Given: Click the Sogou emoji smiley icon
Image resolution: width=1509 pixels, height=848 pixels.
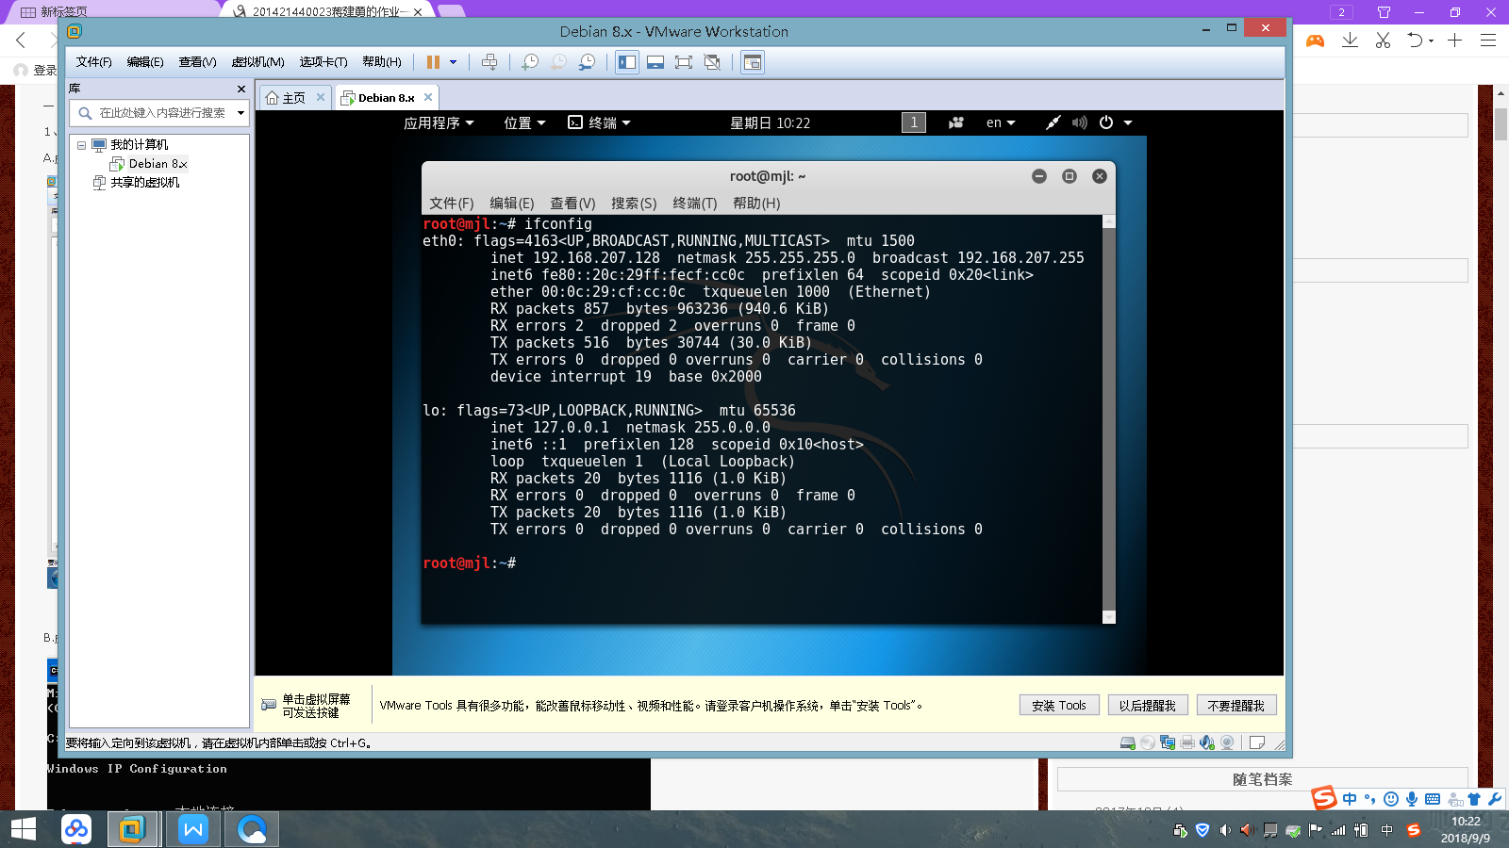Looking at the screenshot, I should tap(1391, 799).
